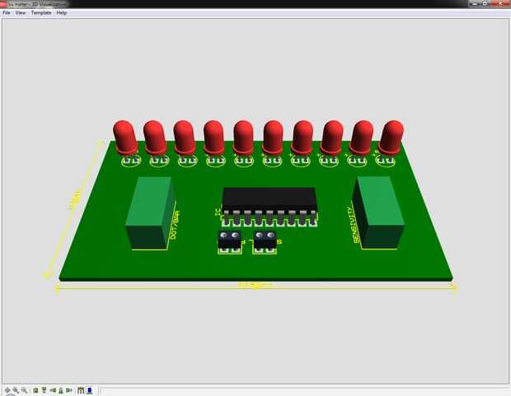Activate the Navigate crosshair tool

[7, 390]
